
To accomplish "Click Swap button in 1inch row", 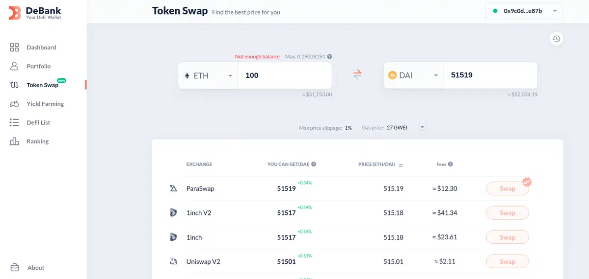I will click(x=508, y=237).
